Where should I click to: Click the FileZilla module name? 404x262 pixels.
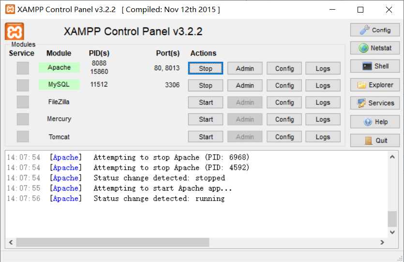(59, 102)
